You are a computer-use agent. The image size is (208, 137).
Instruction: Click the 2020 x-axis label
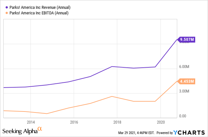click(161, 122)
